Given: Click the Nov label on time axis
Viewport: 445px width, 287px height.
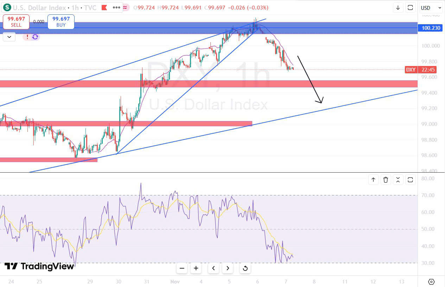Looking at the screenshot, I should [x=174, y=282].
